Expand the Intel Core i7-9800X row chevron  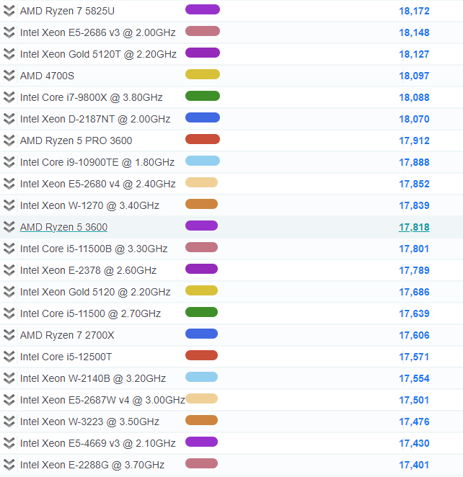click(9, 97)
